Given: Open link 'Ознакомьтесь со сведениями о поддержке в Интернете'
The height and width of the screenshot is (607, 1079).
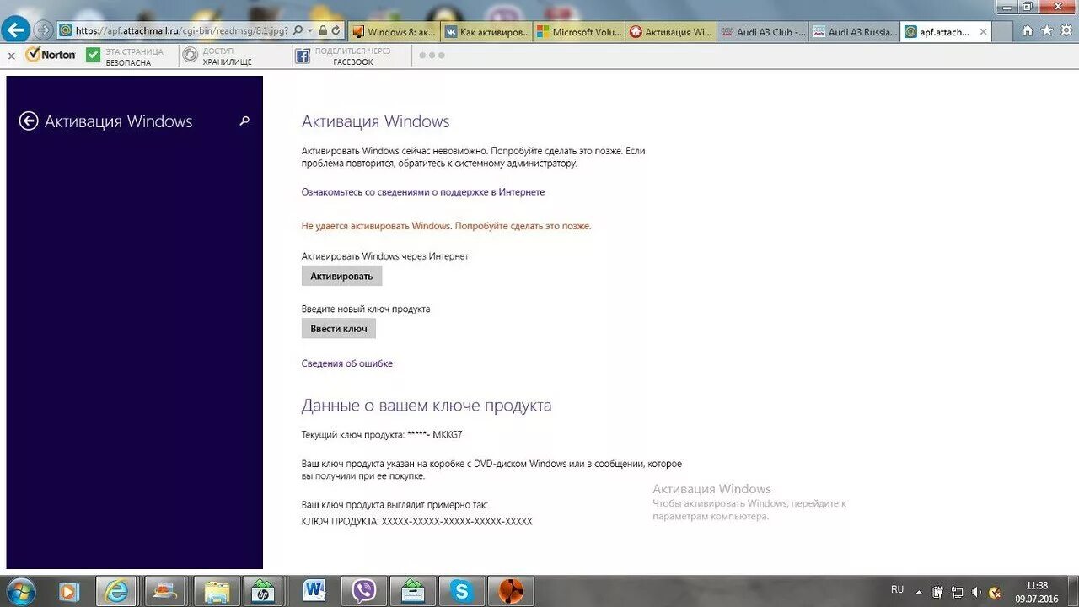Looking at the screenshot, I should coord(423,192).
